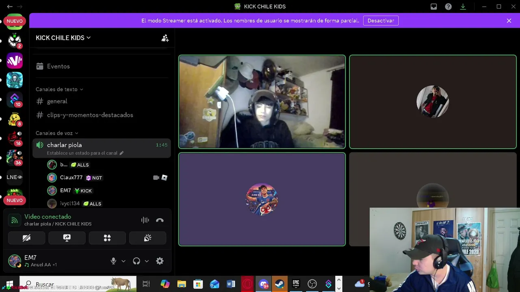Image resolution: width=520 pixels, height=292 pixels.
Task: Dismiss the Streamer mode banner
Action: [x=509, y=21]
